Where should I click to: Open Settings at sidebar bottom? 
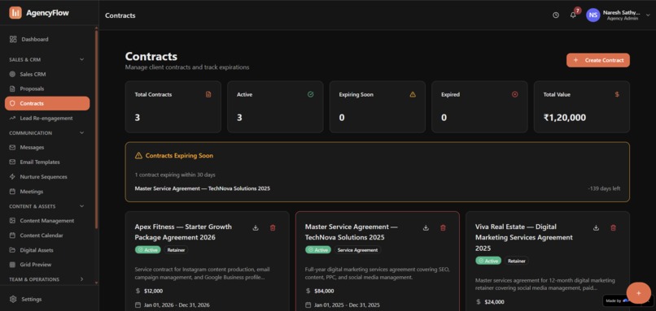26,300
